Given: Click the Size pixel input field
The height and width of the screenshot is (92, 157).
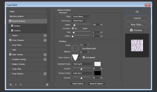Looking at the screenshot, I should coord(96,32).
